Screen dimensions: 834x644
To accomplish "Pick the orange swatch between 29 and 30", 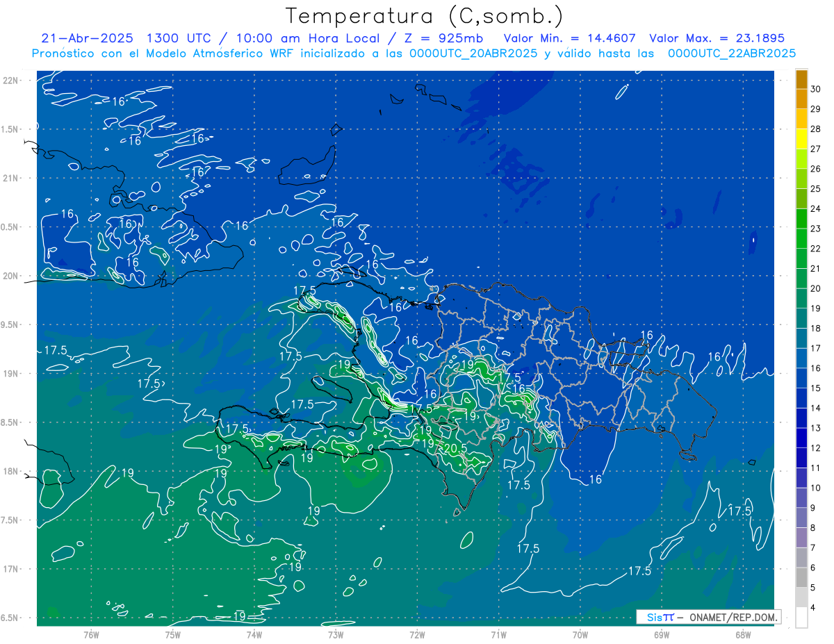I will point(801,99).
